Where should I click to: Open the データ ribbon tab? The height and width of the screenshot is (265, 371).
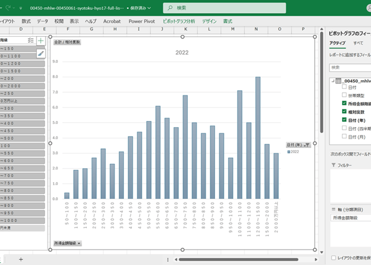click(42, 21)
